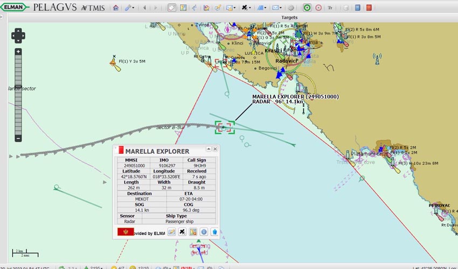
Task: Click the gear settings icon in toolbar
Action: (x=291, y=8)
